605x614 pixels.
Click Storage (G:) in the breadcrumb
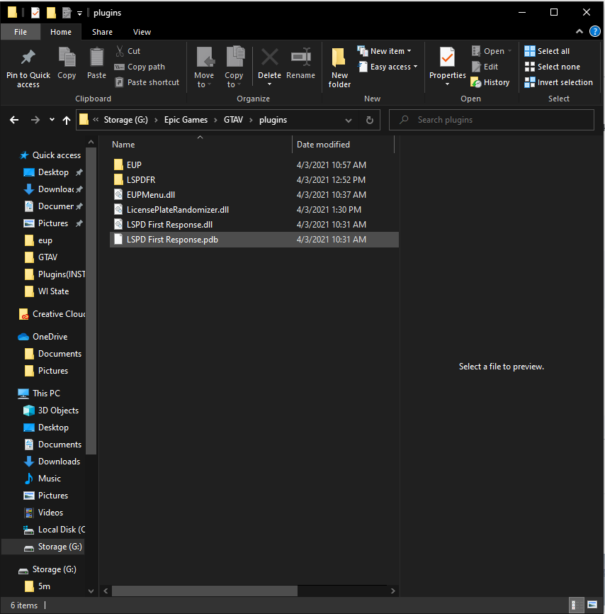tap(126, 120)
